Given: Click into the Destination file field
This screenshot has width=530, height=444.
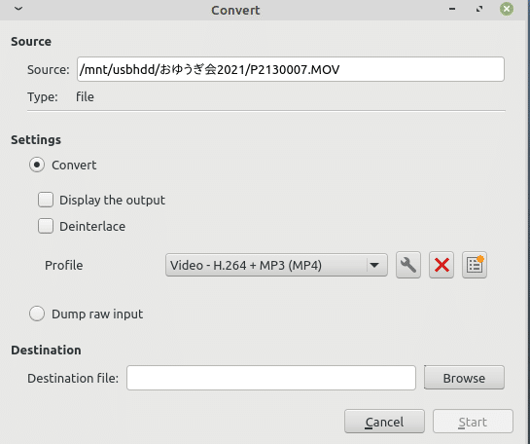Looking at the screenshot, I should (271, 378).
